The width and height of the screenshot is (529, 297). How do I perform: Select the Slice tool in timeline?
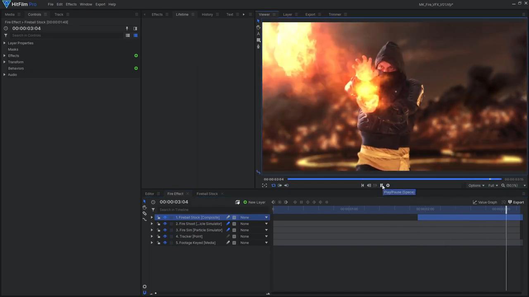pyautogui.click(x=145, y=213)
